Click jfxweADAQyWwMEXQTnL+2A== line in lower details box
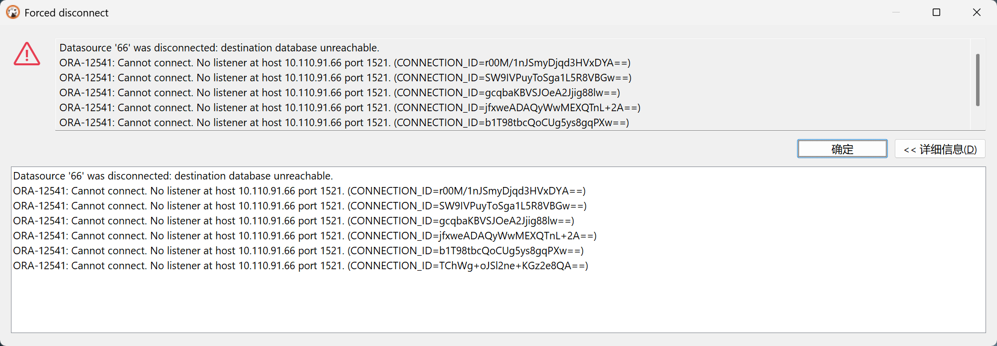 (305, 236)
